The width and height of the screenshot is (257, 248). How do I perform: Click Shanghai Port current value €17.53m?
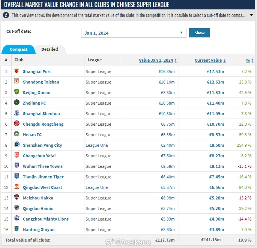click(215, 72)
